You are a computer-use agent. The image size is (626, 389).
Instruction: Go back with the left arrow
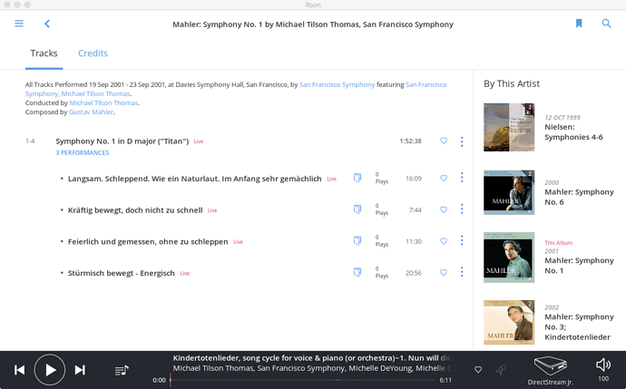tap(47, 24)
